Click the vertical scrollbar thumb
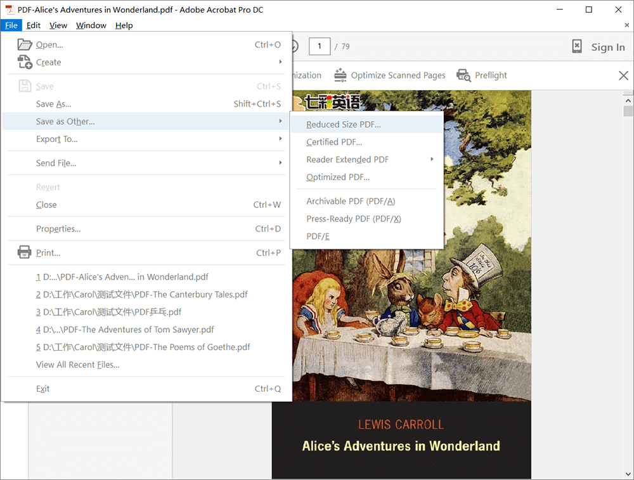 click(x=628, y=112)
